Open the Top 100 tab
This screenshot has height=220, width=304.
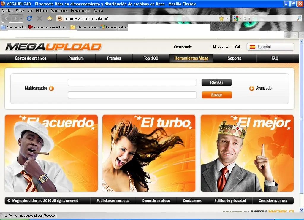coord(151,58)
